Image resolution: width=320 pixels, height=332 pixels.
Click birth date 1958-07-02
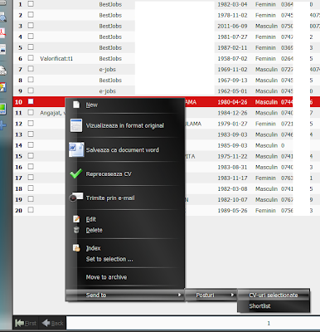232,58
